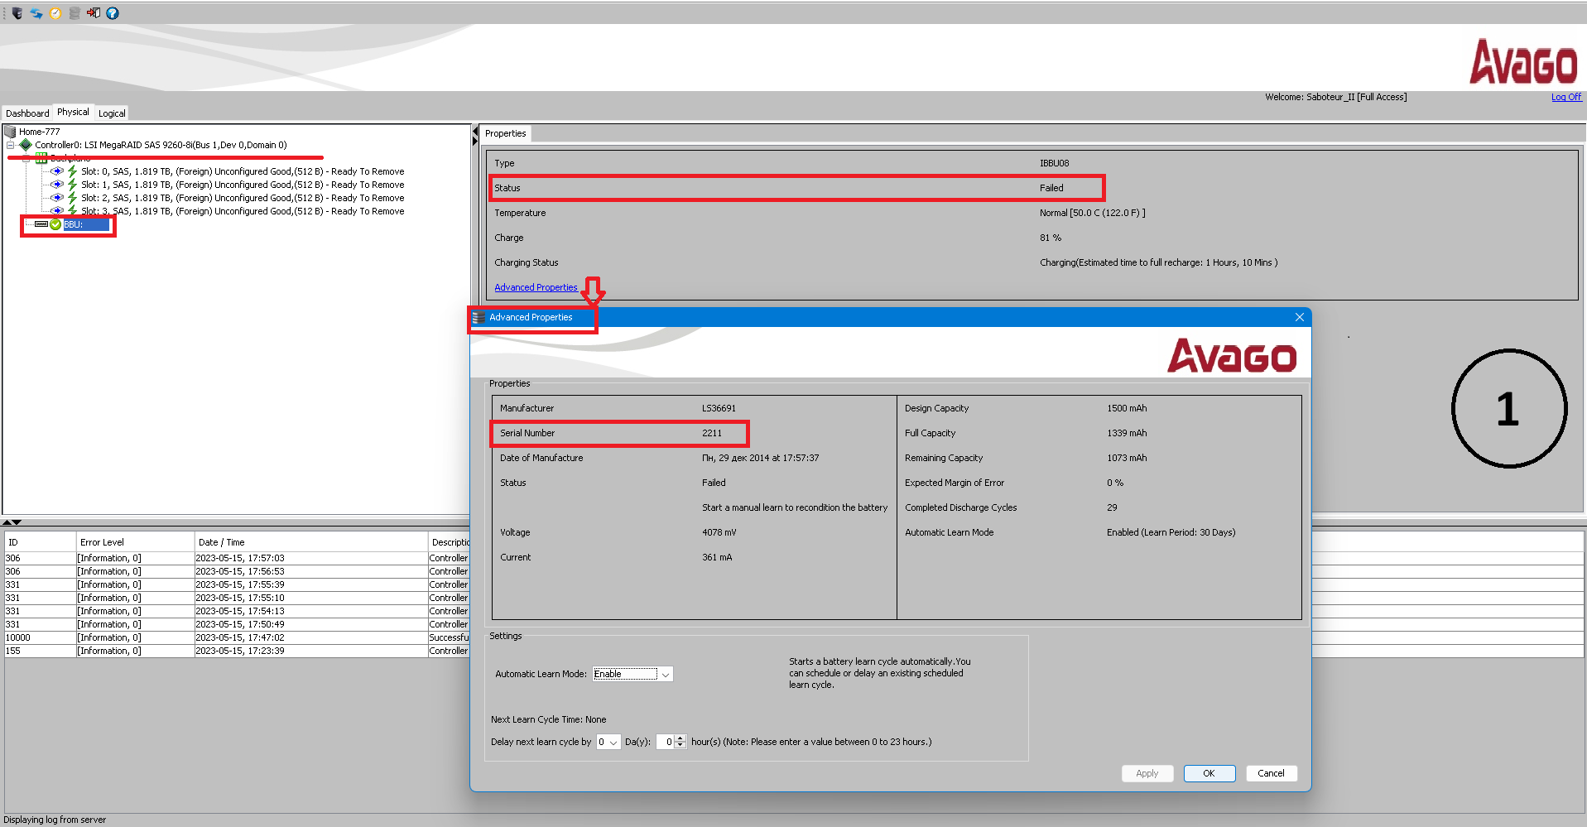Select the Physical tab
The height and width of the screenshot is (827, 1587).
(x=73, y=112)
